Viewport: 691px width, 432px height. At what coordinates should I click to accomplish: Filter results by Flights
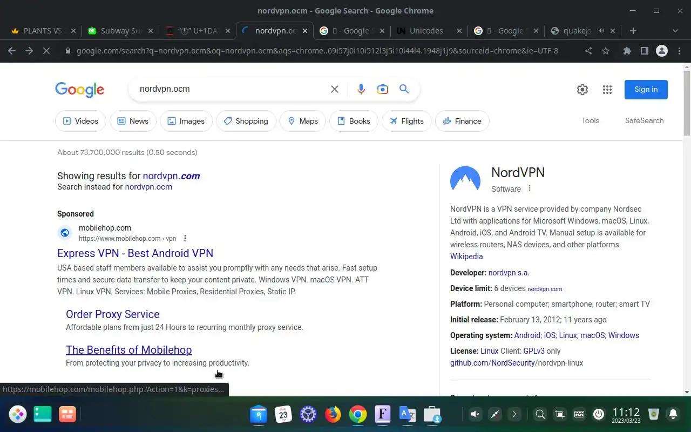click(x=407, y=121)
